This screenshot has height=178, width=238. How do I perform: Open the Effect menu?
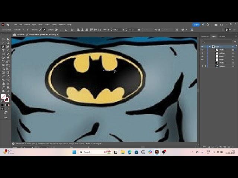click(48, 24)
